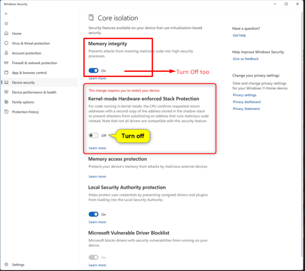Click the Firewall & network antenna icon
Viewport: 305px width, 271px height.
point(6,63)
